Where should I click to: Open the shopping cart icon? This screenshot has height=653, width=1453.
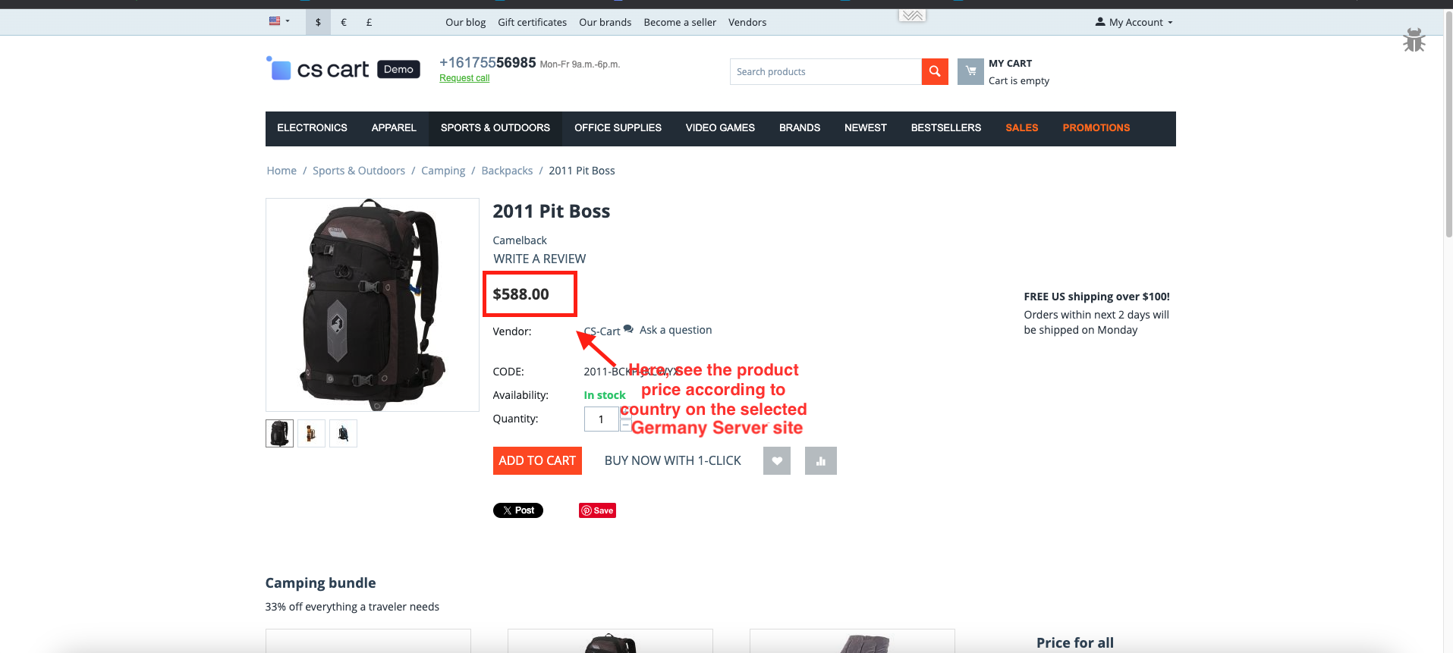(x=970, y=71)
